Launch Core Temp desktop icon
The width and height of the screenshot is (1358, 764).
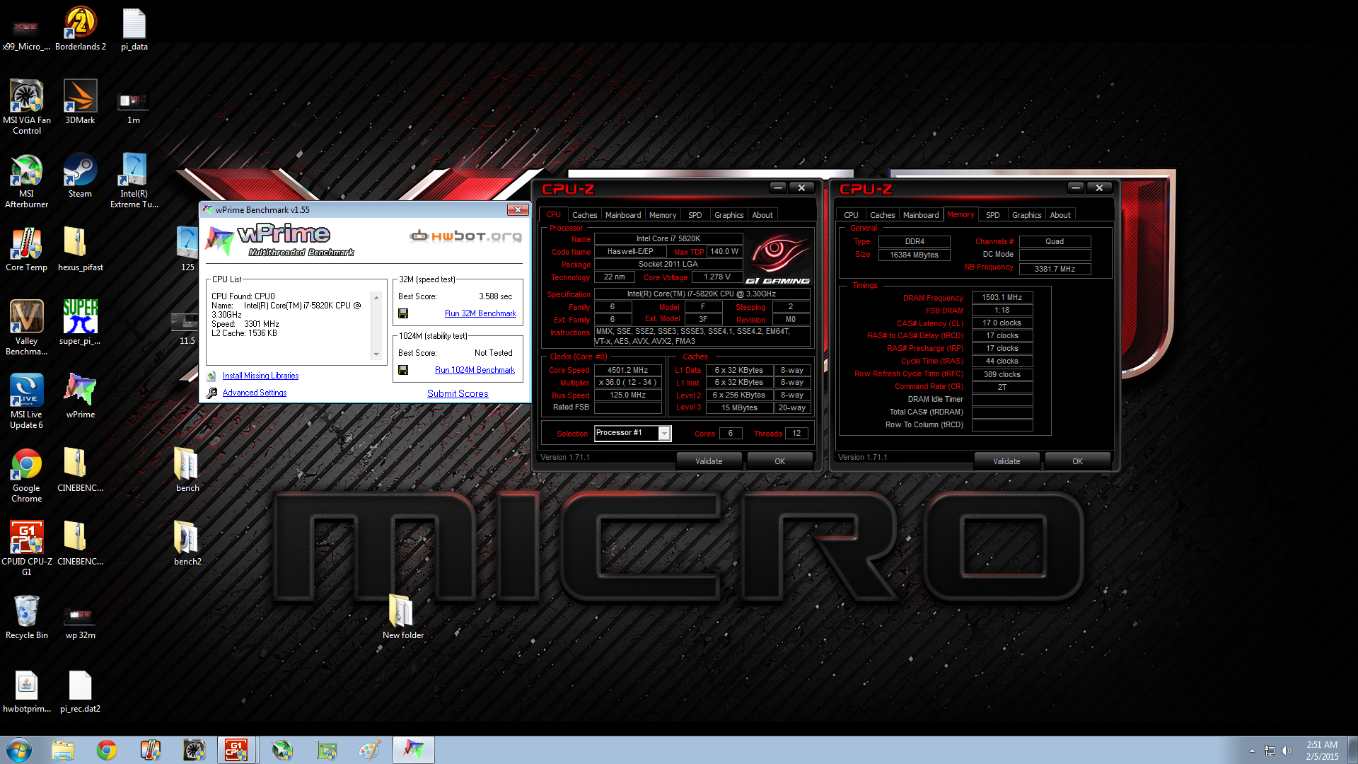[x=26, y=249]
